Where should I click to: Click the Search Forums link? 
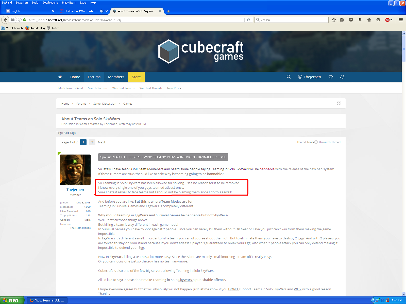point(98,88)
